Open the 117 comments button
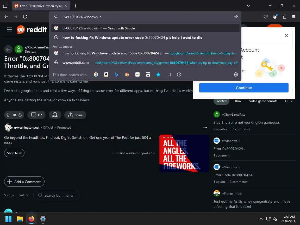Screen dimensions: 300x225 coord(36,115)
